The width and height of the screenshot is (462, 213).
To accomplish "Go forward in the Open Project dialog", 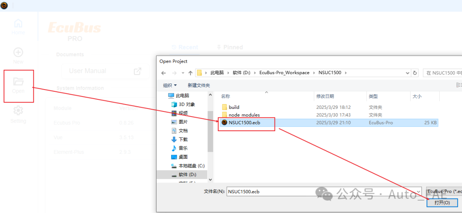I will point(174,73).
